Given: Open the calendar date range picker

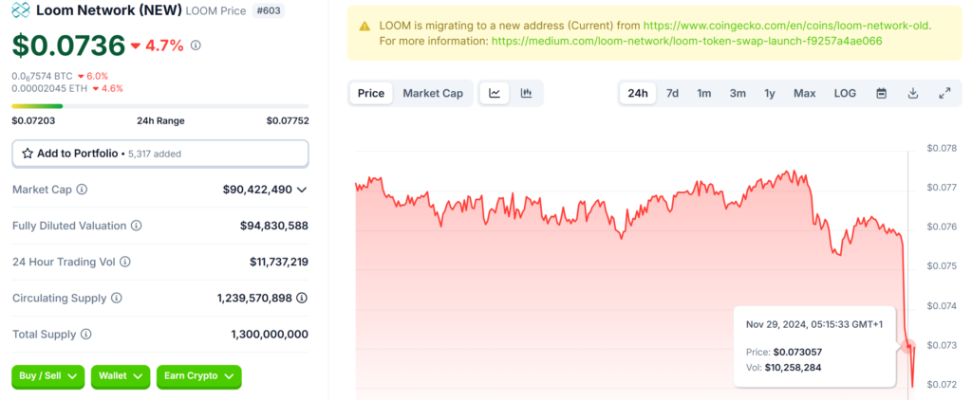Looking at the screenshot, I should 881,93.
